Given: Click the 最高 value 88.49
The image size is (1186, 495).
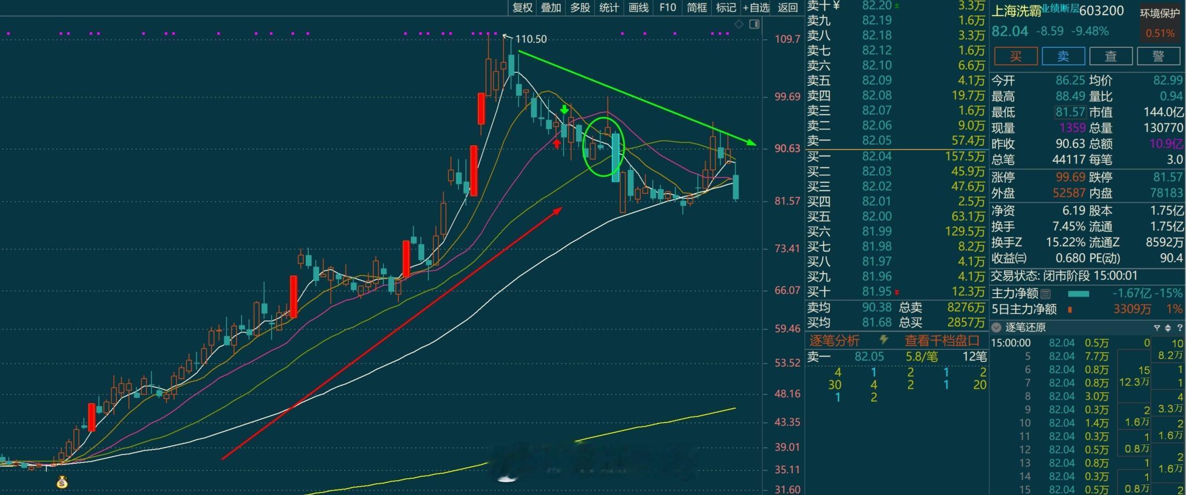Looking at the screenshot, I should [x=1070, y=96].
